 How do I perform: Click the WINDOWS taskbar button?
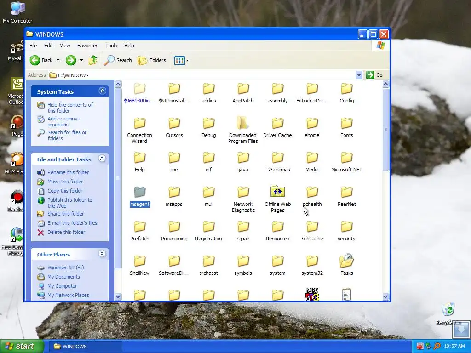coord(85,347)
